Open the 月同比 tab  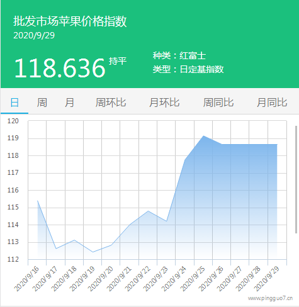pos(272,103)
